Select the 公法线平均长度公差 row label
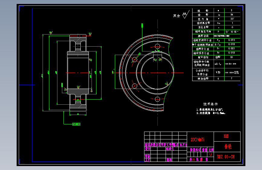The width and height of the screenshot is (262, 170). (x=202, y=72)
